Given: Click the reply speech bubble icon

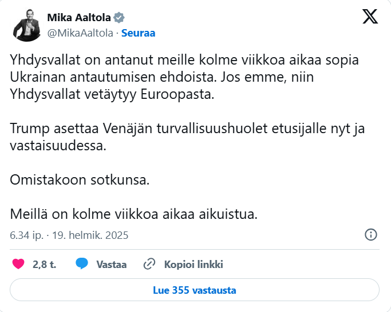Looking at the screenshot, I should (x=82, y=265).
